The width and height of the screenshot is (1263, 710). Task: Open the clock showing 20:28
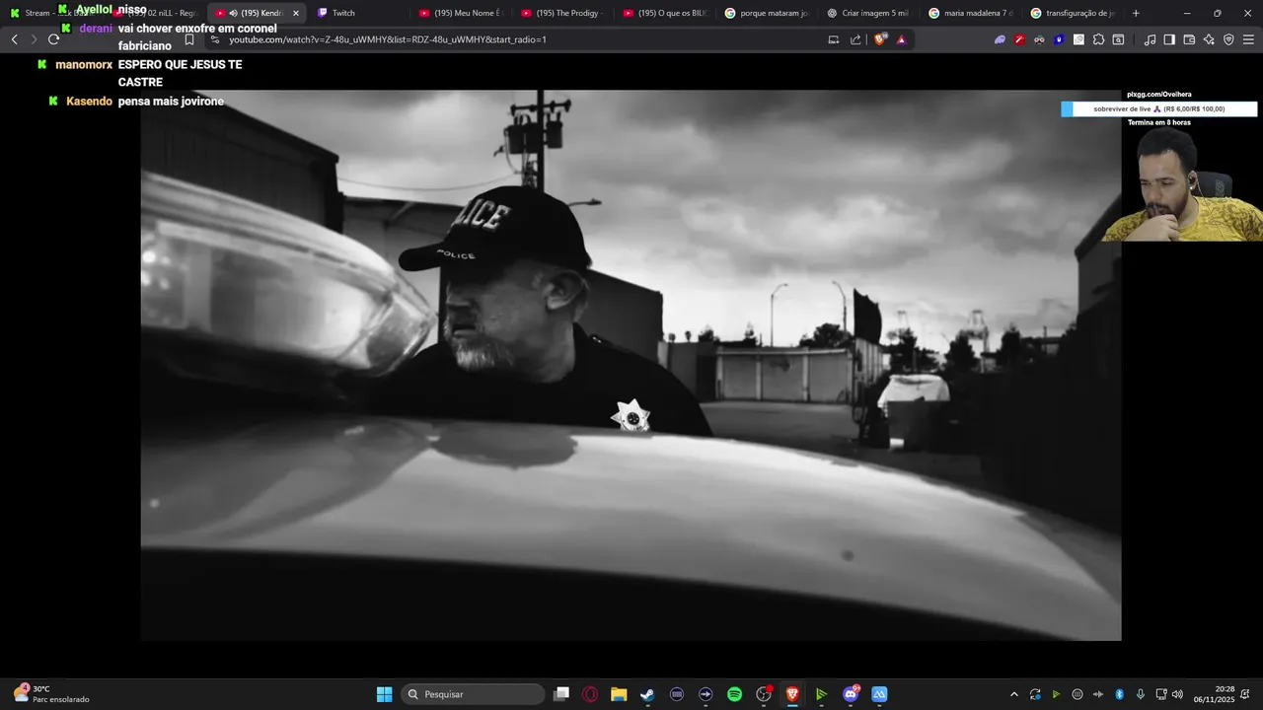pos(1214,694)
